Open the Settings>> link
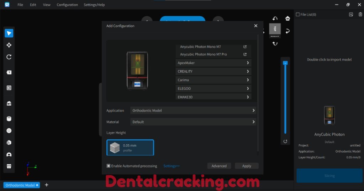364x191 pixels. (172, 166)
